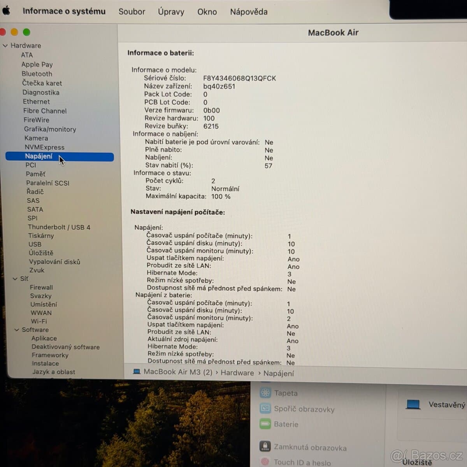Image resolution: width=467 pixels, height=467 pixels.
Task: Collapse the Hardware section chevron
Action: (x=5, y=46)
